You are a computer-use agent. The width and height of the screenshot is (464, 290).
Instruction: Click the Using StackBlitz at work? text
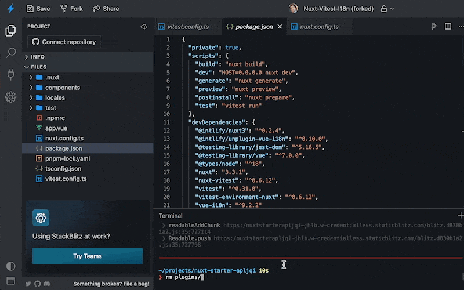tap(71, 237)
